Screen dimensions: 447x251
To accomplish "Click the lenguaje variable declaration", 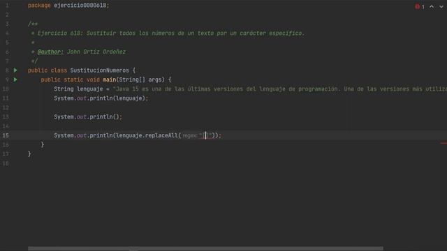I will tap(90, 89).
